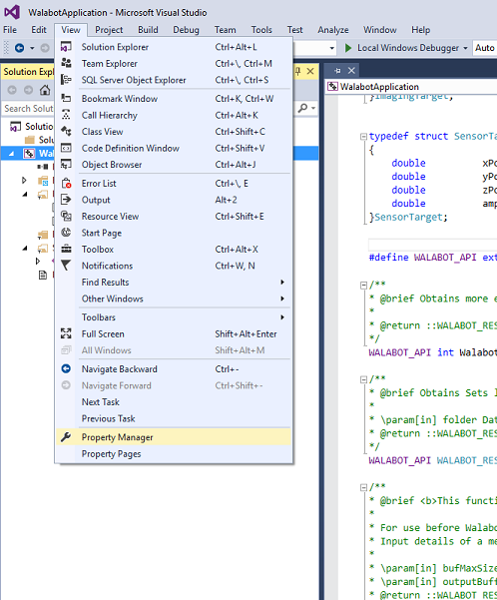Open Local Windows Debugger dropdown arrow
The width and height of the screenshot is (497, 600).
(x=466, y=48)
